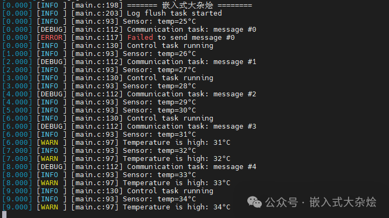The height and width of the screenshot is (218, 389).
Task: Click 'Sensor: temp=25°C' log entry
Action: click(x=159, y=22)
